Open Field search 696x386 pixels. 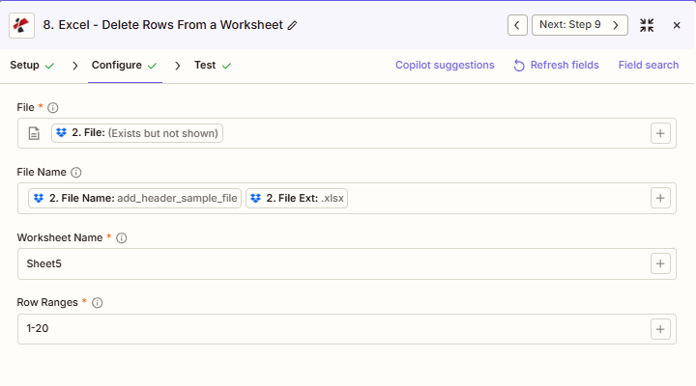coord(649,66)
